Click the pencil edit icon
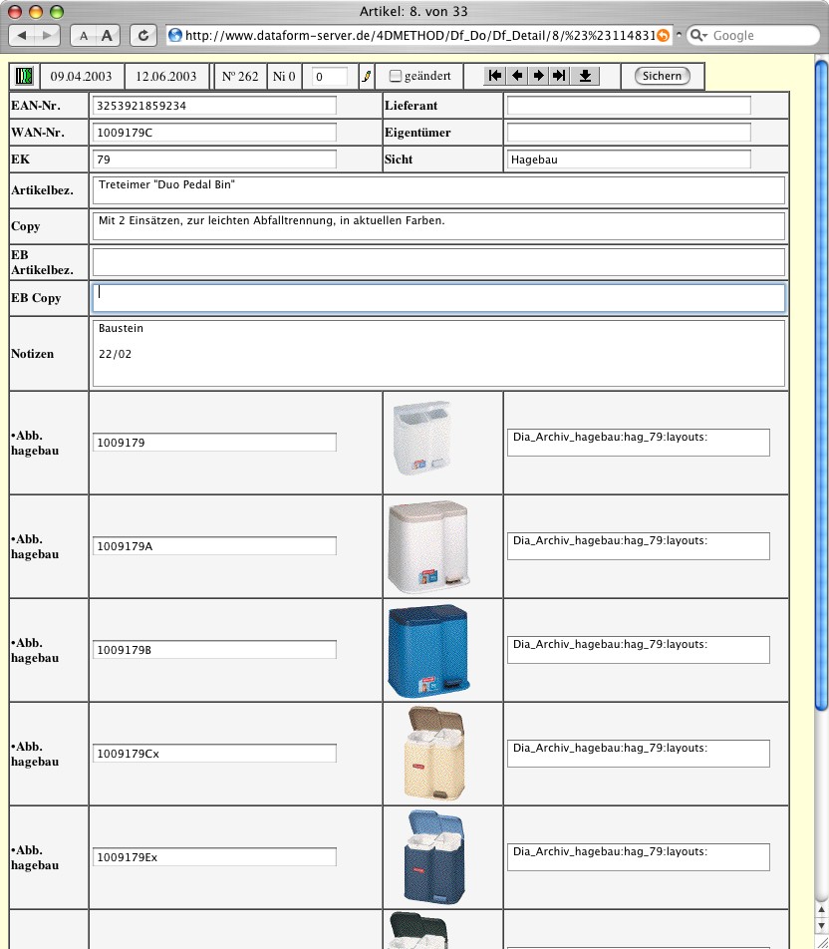 [366, 77]
